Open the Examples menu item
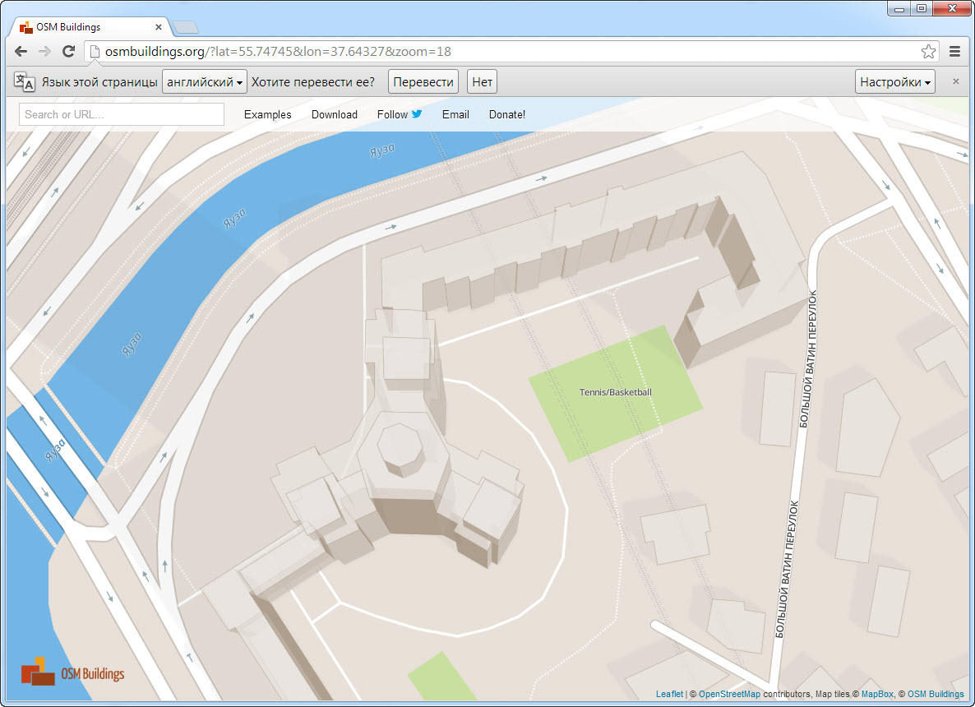 pyautogui.click(x=267, y=114)
